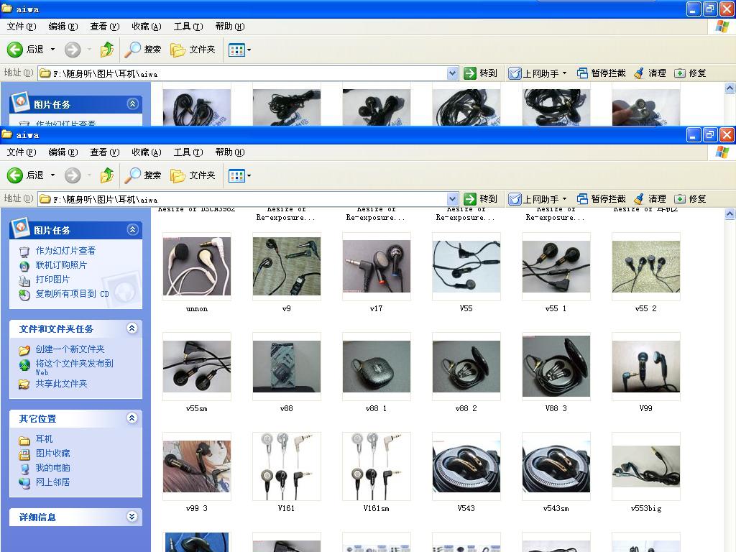Collapse the 其它位置 panel

tap(132, 418)
